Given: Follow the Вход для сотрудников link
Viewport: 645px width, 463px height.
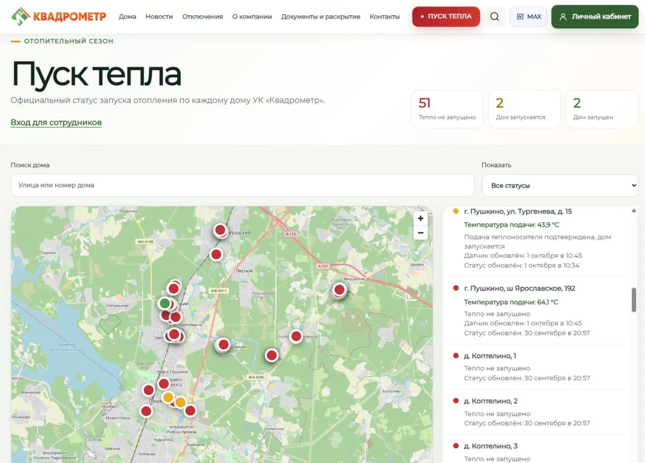Looking at the screenshot, I should coord(56,122).
